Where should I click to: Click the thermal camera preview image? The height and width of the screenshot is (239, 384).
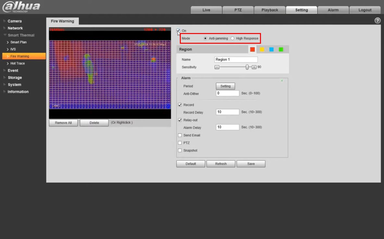(x=110, y=73)
